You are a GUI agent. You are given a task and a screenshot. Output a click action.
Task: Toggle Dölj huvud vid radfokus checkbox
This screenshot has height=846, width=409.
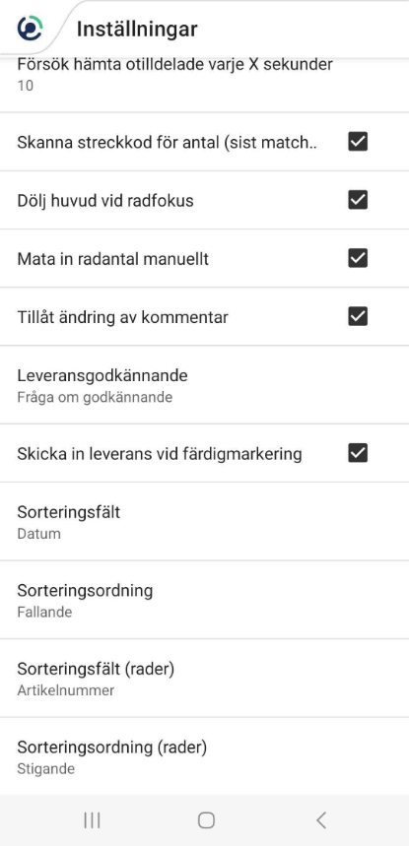point(358,200)
